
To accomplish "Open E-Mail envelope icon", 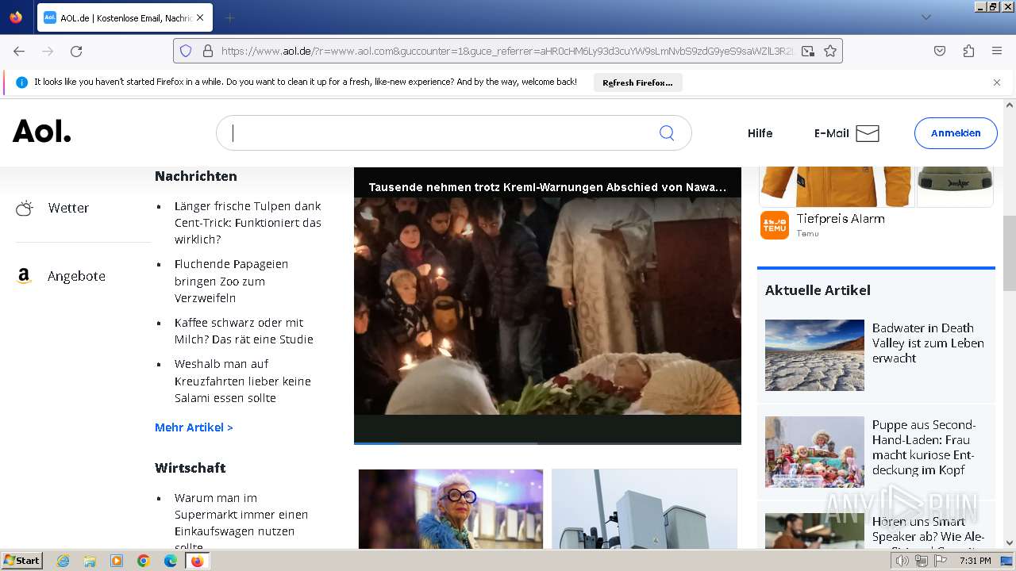I will point(868,133).
